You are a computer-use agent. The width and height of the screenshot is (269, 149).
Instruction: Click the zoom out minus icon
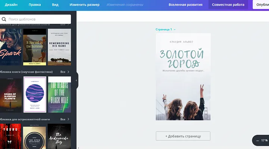256,141
